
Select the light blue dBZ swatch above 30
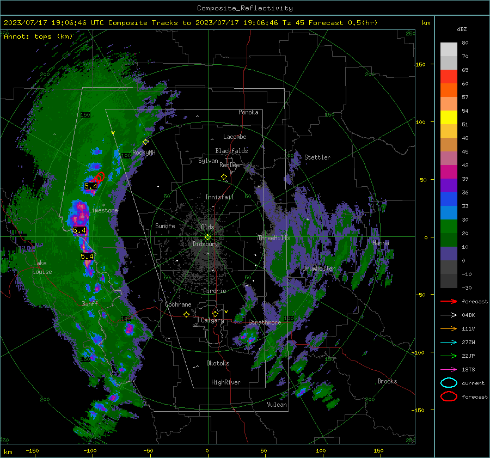click(449, 213)
